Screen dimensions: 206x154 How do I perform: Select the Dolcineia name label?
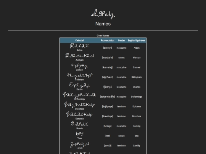[x=79, y=109]
